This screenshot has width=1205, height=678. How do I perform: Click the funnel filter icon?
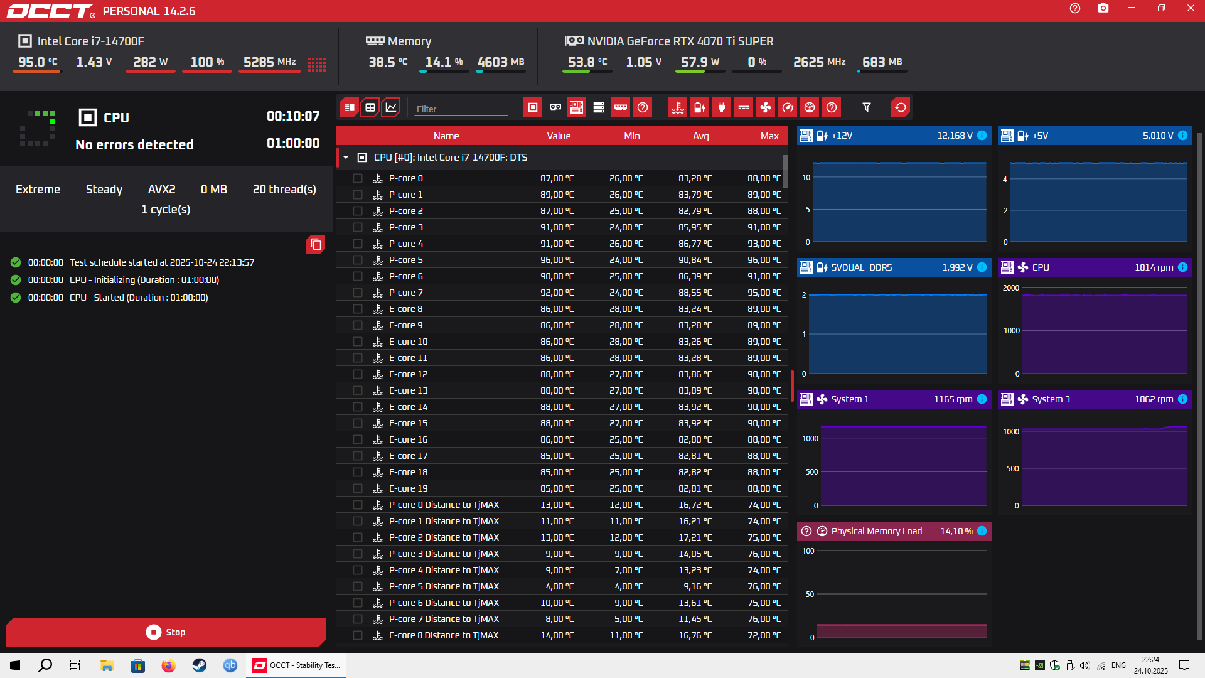[867, 107]
